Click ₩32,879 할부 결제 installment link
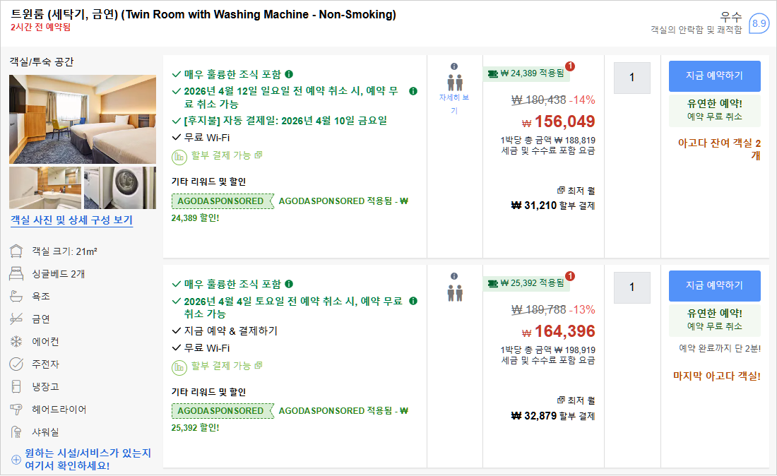 pos(552,415)
